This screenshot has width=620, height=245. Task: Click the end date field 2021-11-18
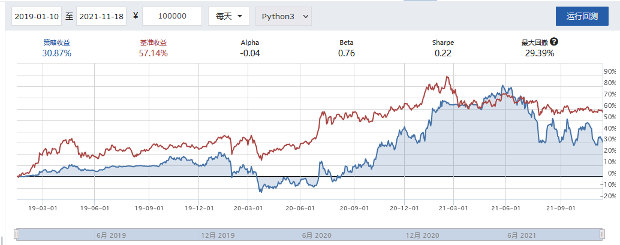tap(101, 16)
